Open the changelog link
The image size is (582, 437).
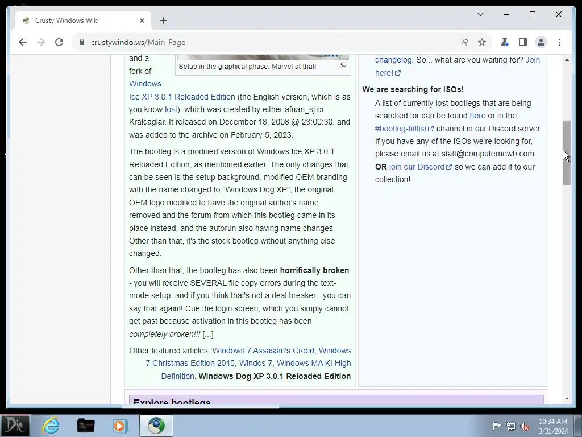pyautogui.click(x=393, y=60)
